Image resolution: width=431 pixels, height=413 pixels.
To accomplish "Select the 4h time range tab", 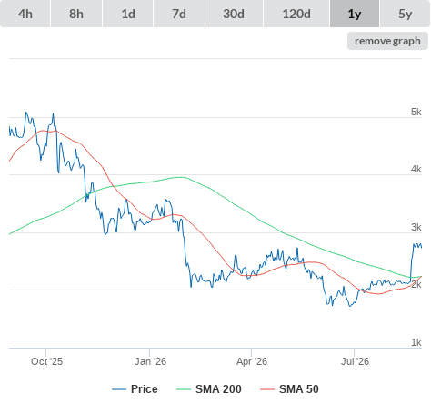I will click(x=25, y=14).
